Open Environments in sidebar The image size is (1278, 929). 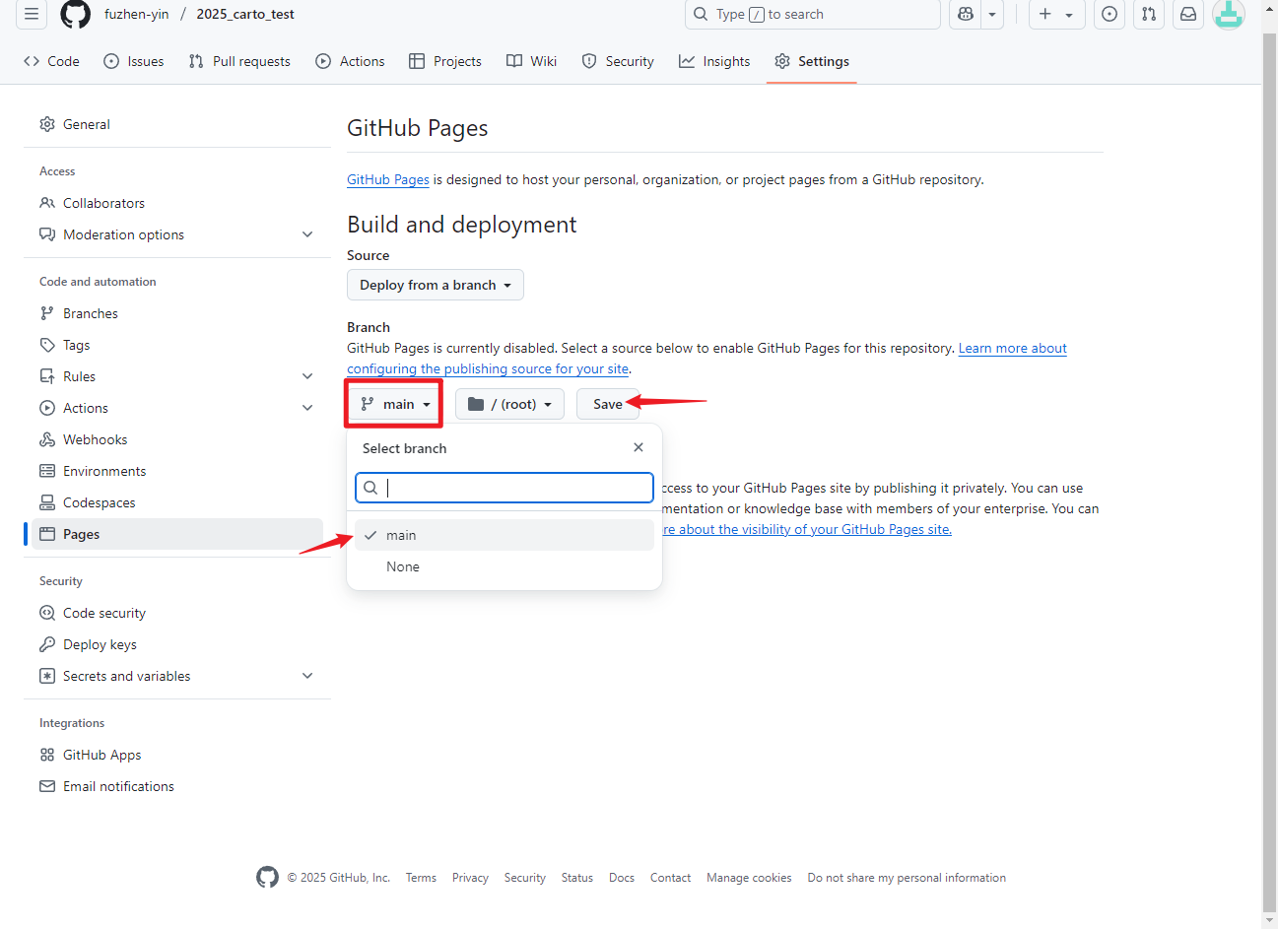coord(177,471)
